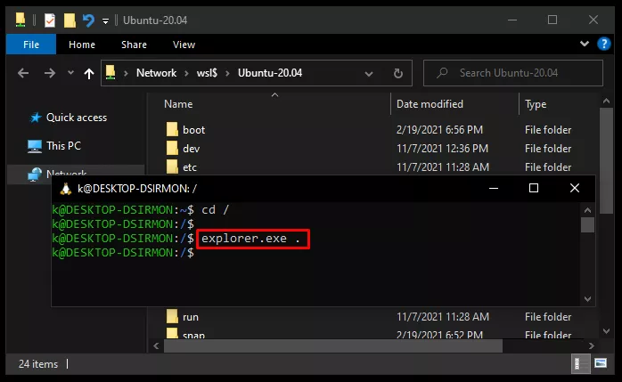Expand chevron after wsl$ in address bar
The width and height of the screenshot is (622, 382).
click(x=227, y=73)
